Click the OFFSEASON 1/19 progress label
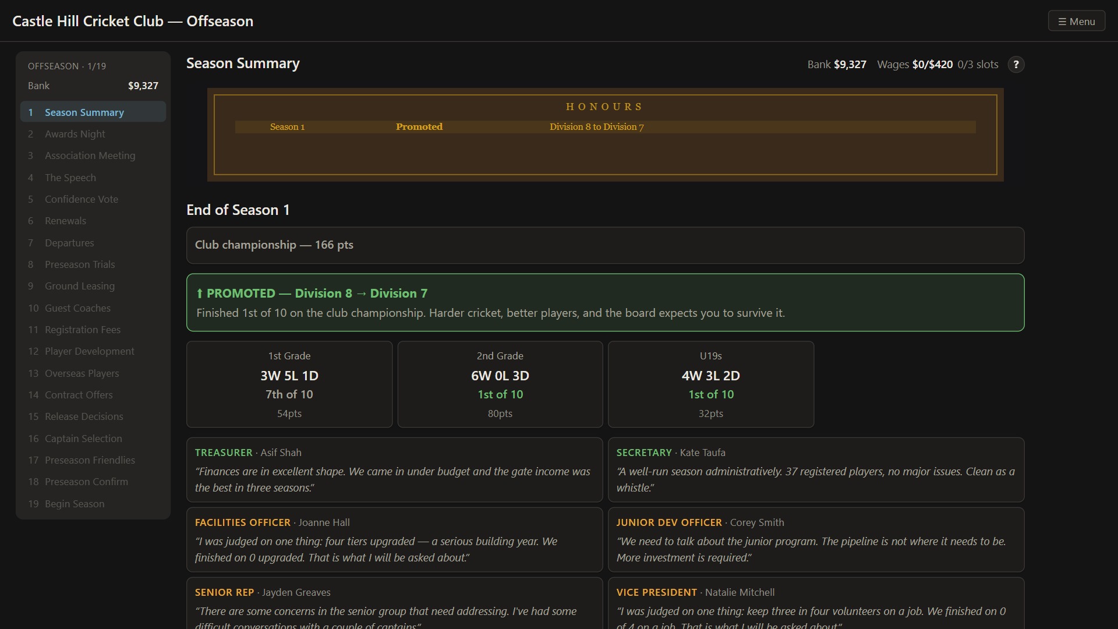 67,66
